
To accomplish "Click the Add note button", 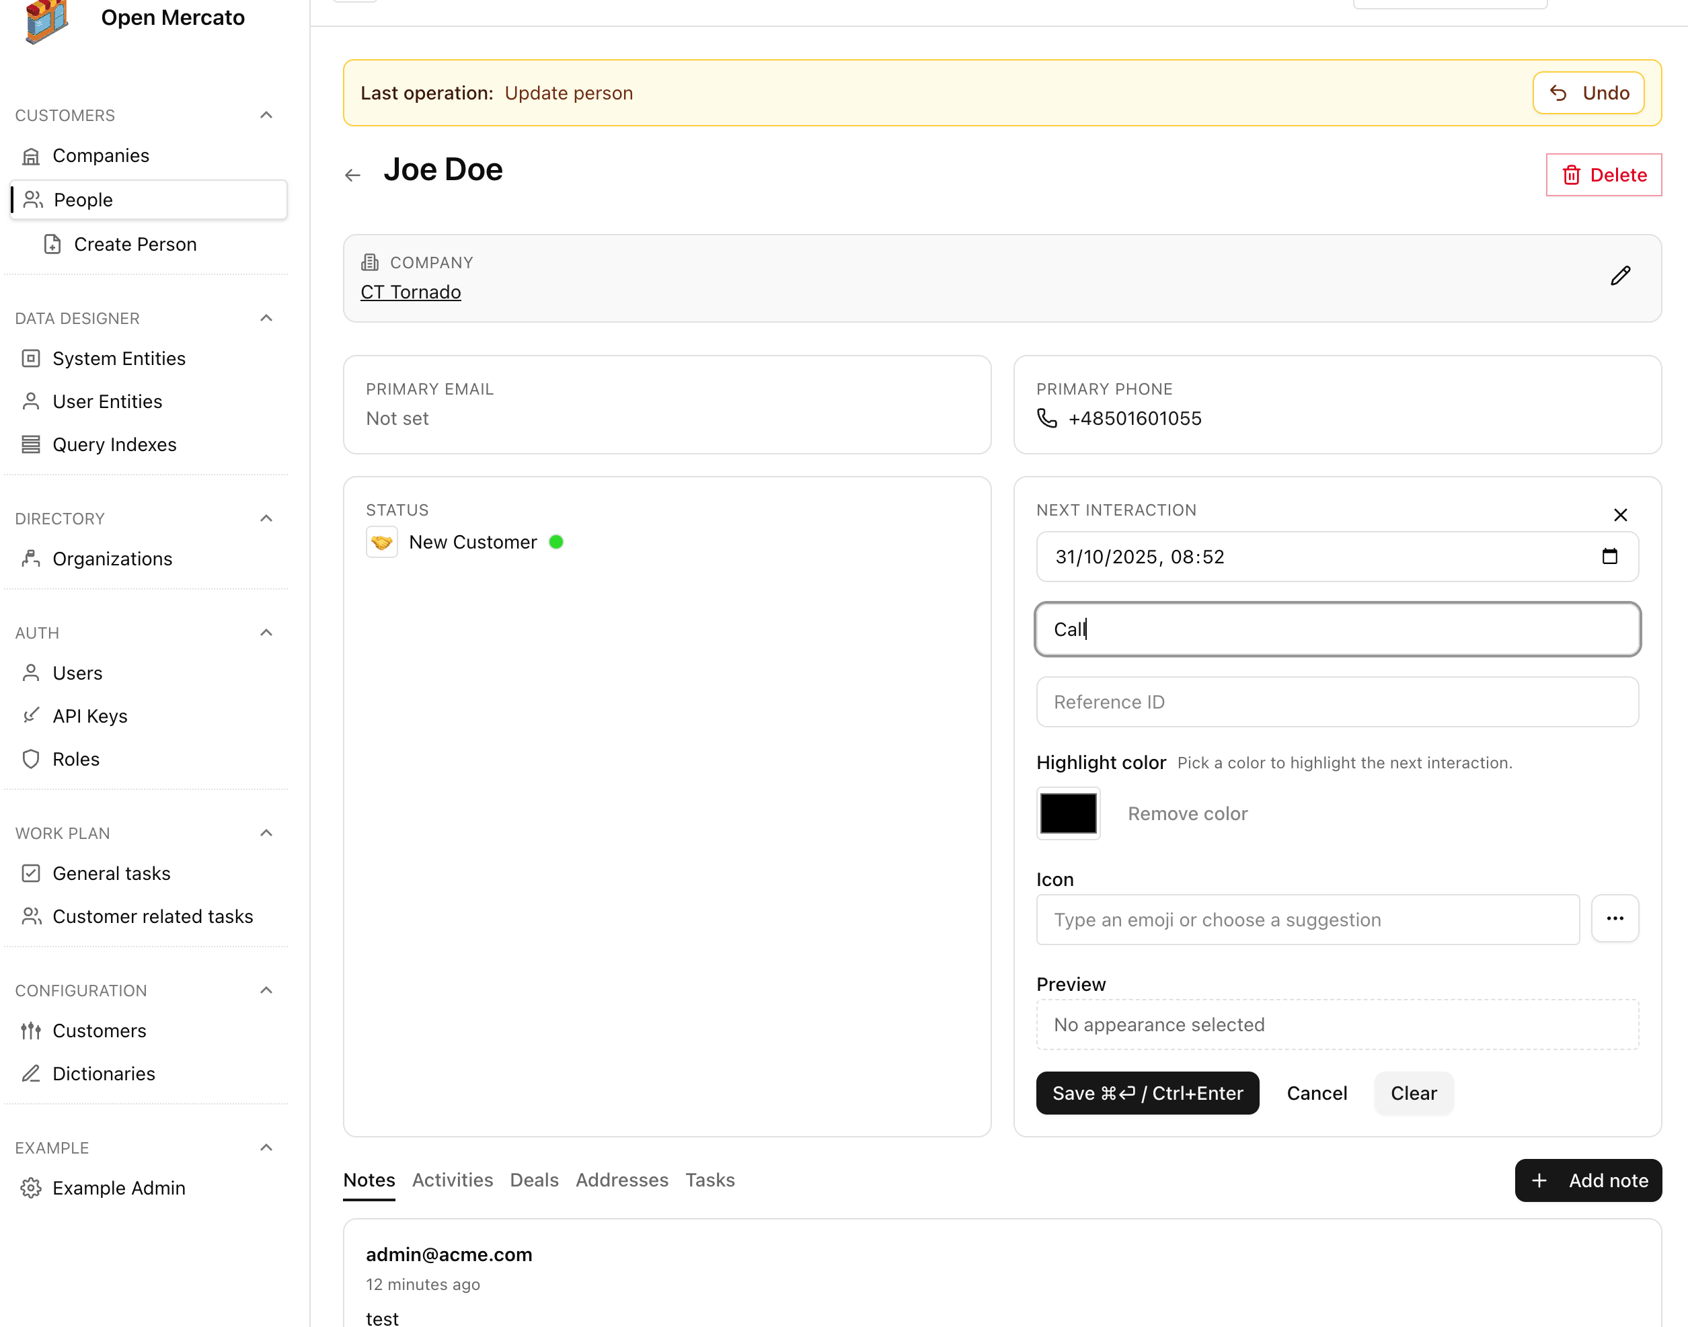I will (x=1588, y=1180).
